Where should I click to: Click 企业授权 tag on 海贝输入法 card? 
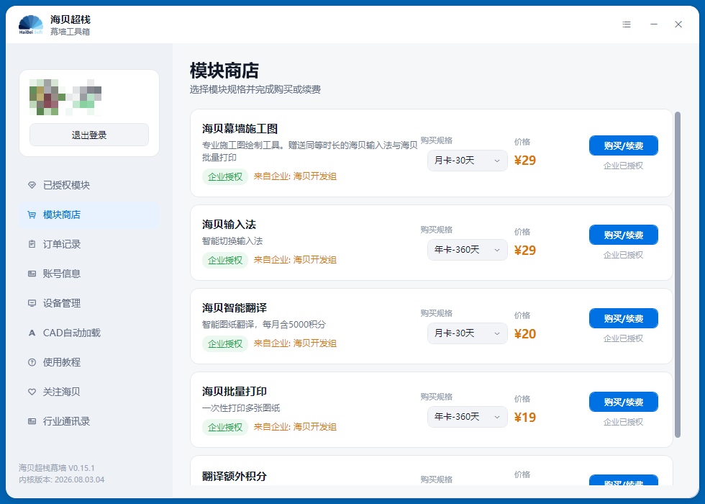click(x=224, y=260)
